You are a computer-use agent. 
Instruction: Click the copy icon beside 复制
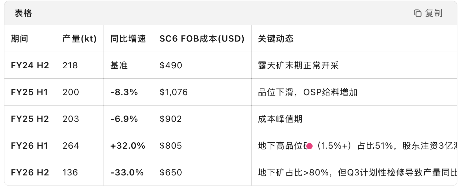pos(417,13)
